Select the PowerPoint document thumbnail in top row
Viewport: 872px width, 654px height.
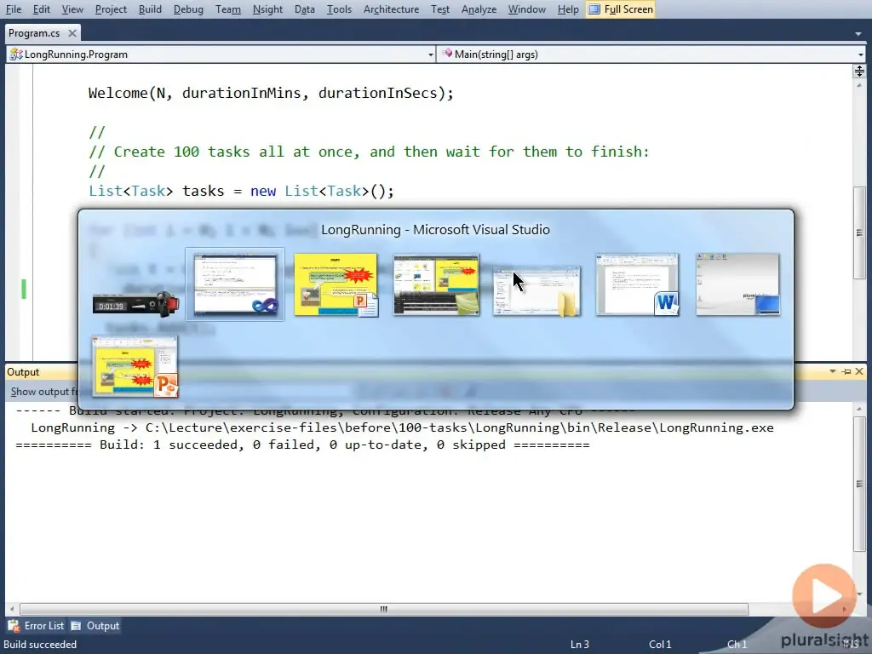coord(336,284)
